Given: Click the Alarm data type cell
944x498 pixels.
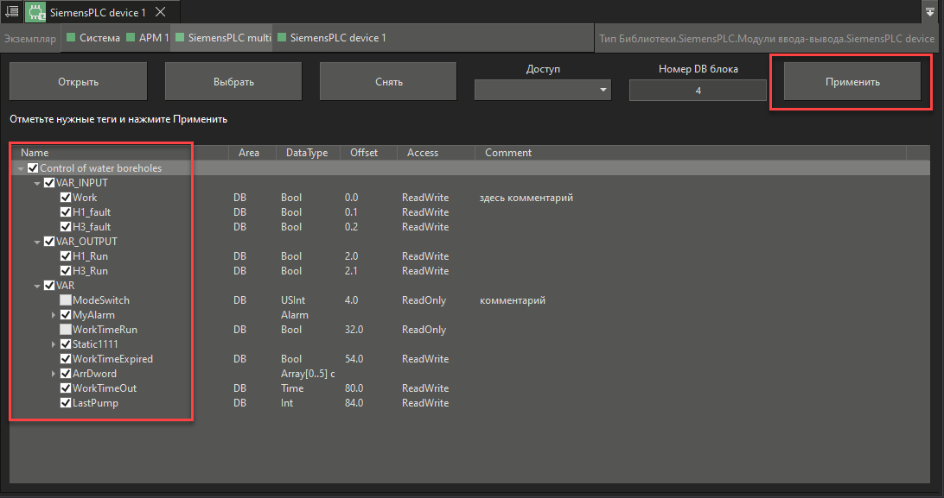Looking at the screenshot, I should click(x=295, y=315).
